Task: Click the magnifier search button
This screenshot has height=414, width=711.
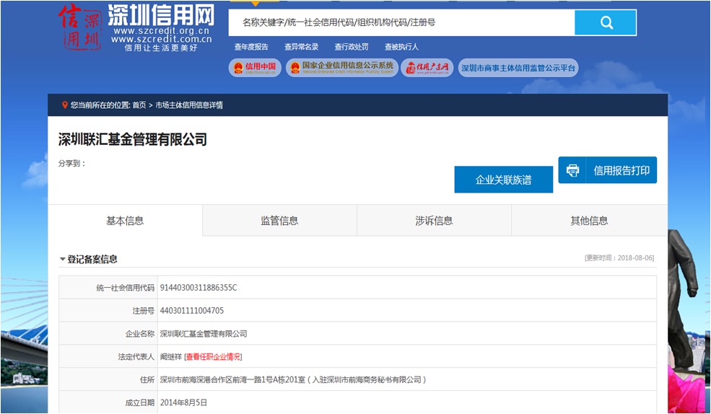Action: pyautogui.click(x=606, y=22)
